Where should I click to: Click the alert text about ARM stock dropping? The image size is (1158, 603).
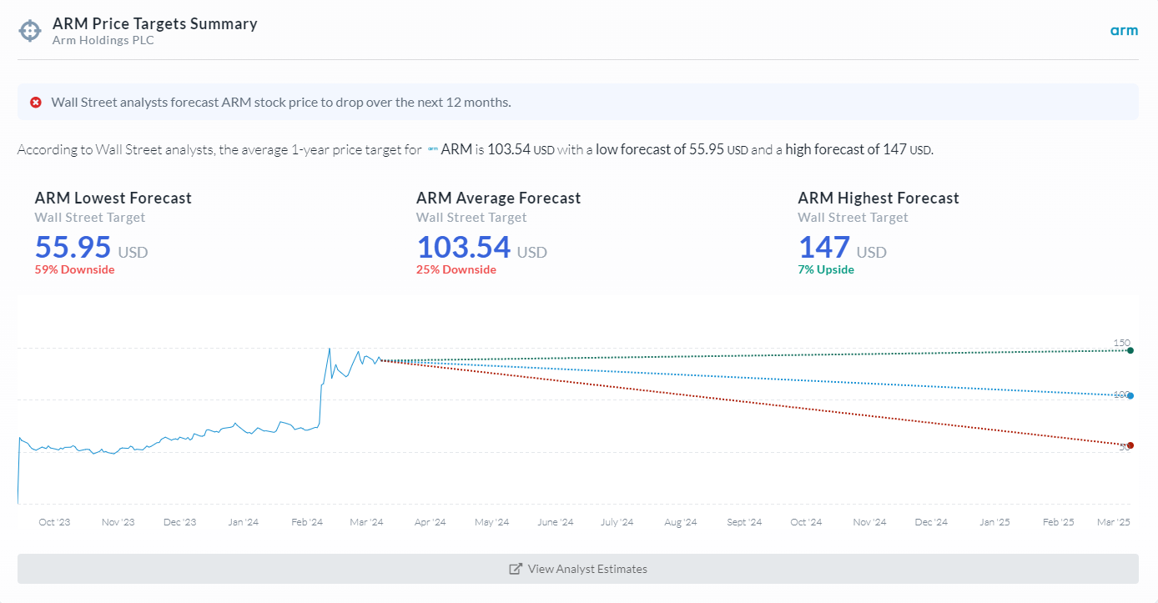pos(281,103)
